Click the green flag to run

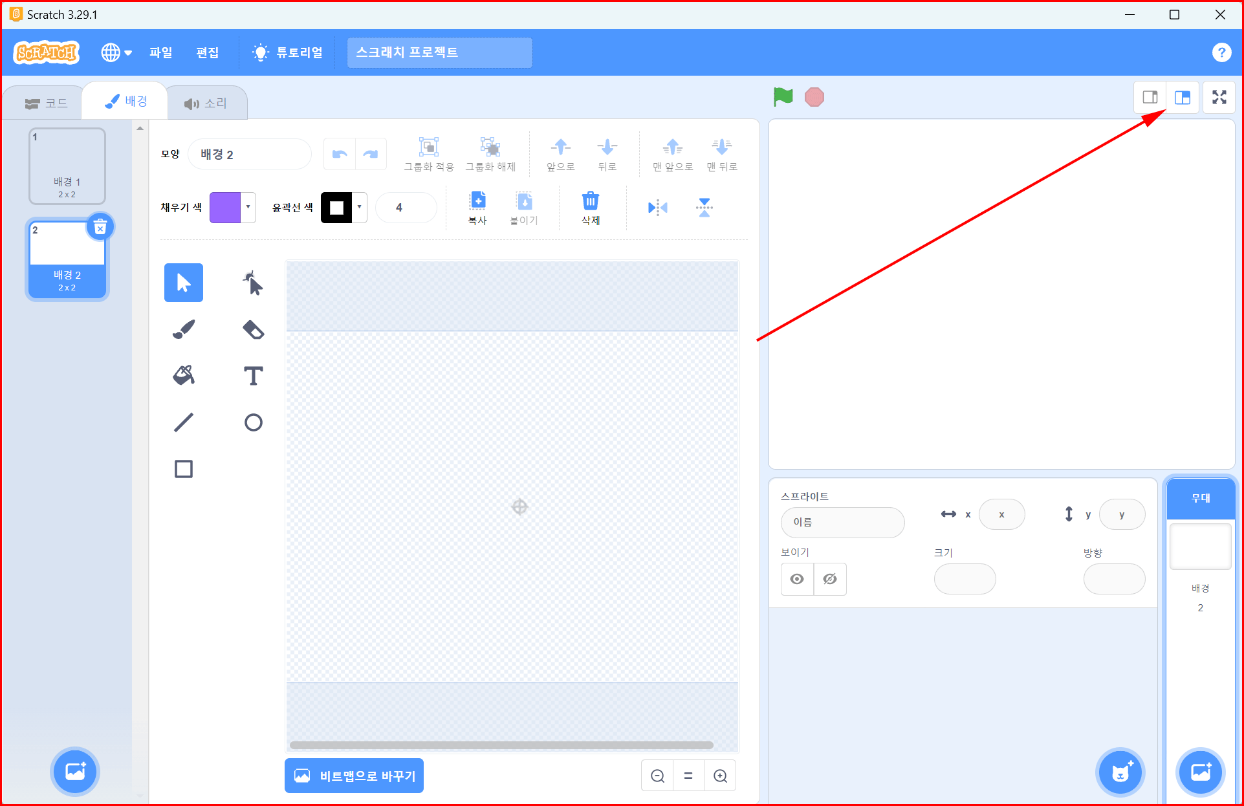point(783,97)
